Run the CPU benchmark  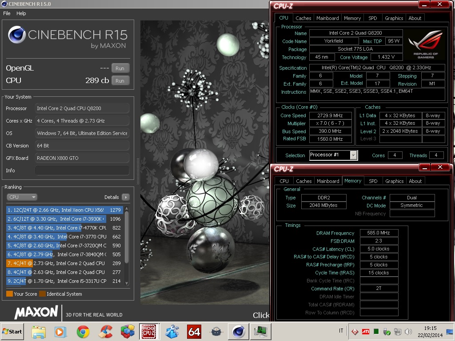120,81
